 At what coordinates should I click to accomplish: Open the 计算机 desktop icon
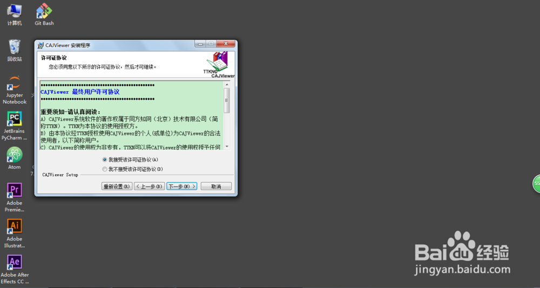click(15, 15)
